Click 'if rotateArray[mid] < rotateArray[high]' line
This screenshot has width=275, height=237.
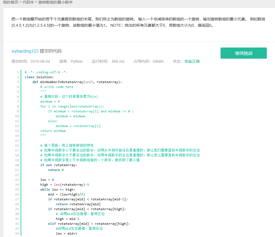pyautogui.click(x=87, y=209)
